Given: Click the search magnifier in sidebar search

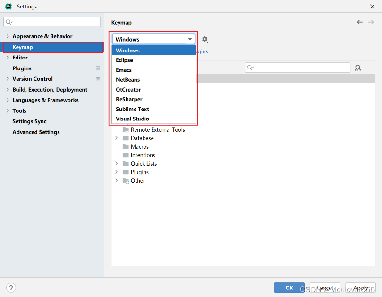Looking at the screenshot, I should tap(9, 22).
